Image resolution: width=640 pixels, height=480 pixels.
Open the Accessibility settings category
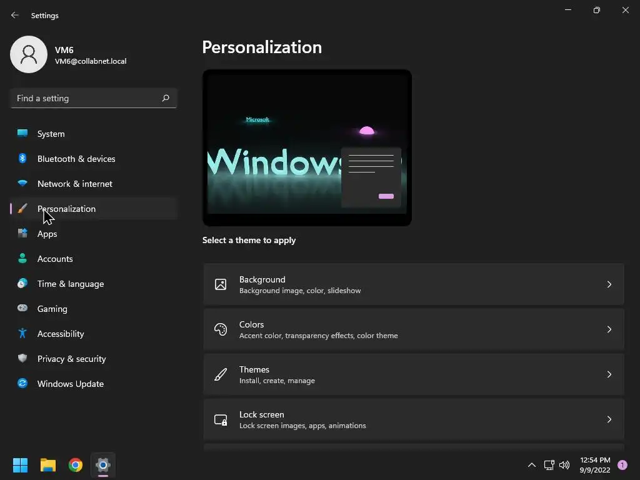click(x=94, y=334)
